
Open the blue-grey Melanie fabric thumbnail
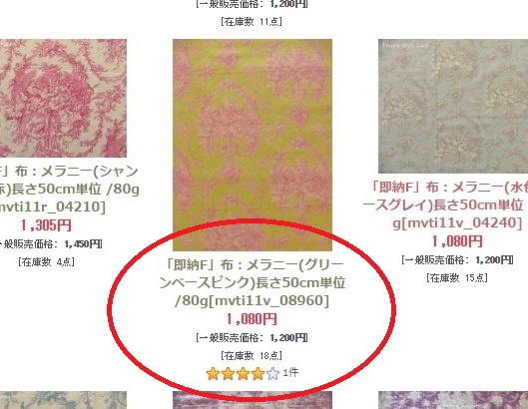pyautogui.click(x=453, y=106)
